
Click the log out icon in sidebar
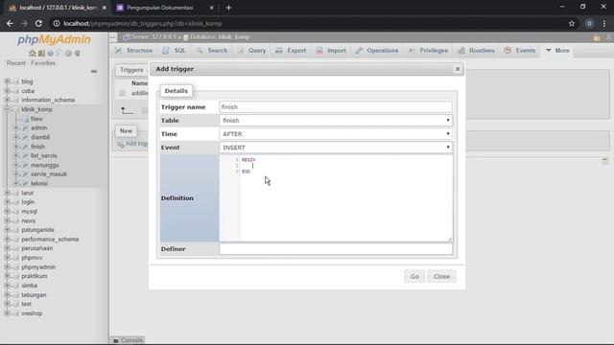41,54
